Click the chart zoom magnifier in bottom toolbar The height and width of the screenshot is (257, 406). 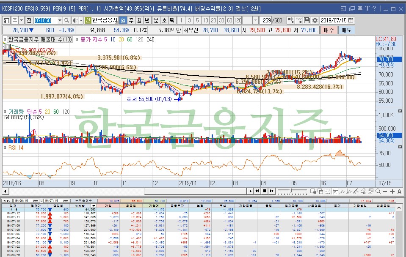pyautogui.click(x=378, y=191)
